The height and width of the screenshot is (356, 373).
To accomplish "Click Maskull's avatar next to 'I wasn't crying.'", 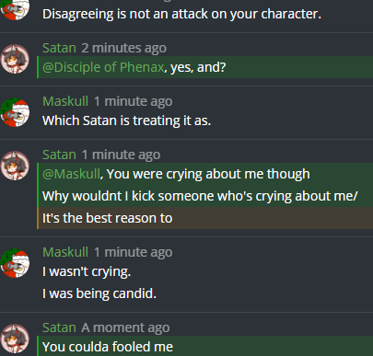I will 15,263.
